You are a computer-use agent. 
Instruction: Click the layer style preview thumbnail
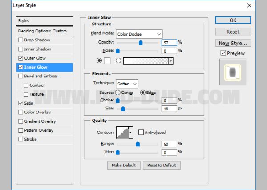232,72
